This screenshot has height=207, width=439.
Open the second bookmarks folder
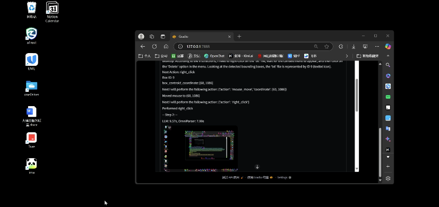point(161,56)
